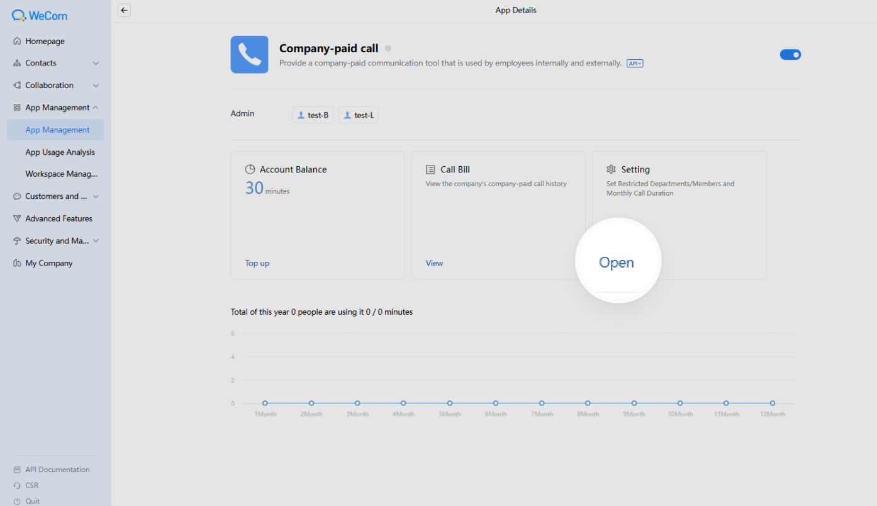The width and height of the screenshot is (877, 506).
Task: Click the Contacts org-chart icon
Action: [17, 64]
